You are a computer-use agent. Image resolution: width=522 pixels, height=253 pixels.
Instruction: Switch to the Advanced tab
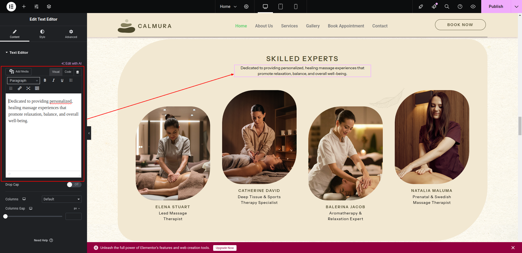[71, 34]
